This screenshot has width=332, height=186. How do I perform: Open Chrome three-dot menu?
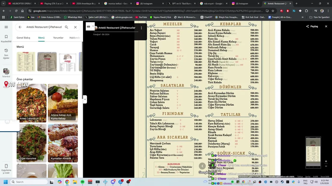pyautogui.click(x=328, y=11)
